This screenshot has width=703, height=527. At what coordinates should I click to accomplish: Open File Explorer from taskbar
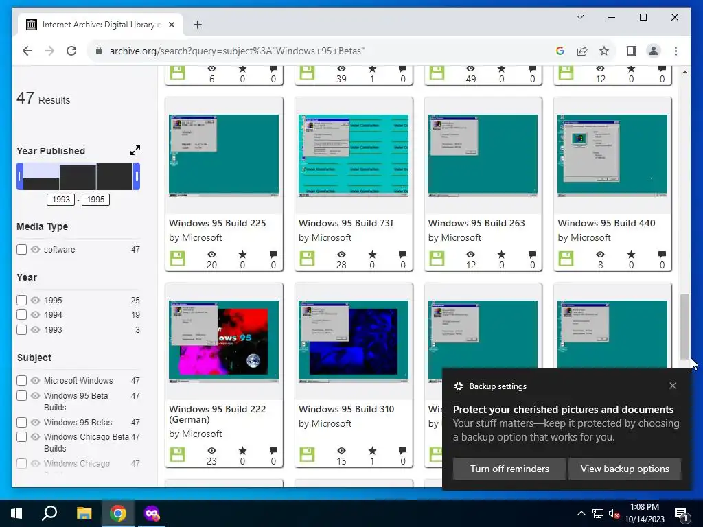[x=84, y=513]
